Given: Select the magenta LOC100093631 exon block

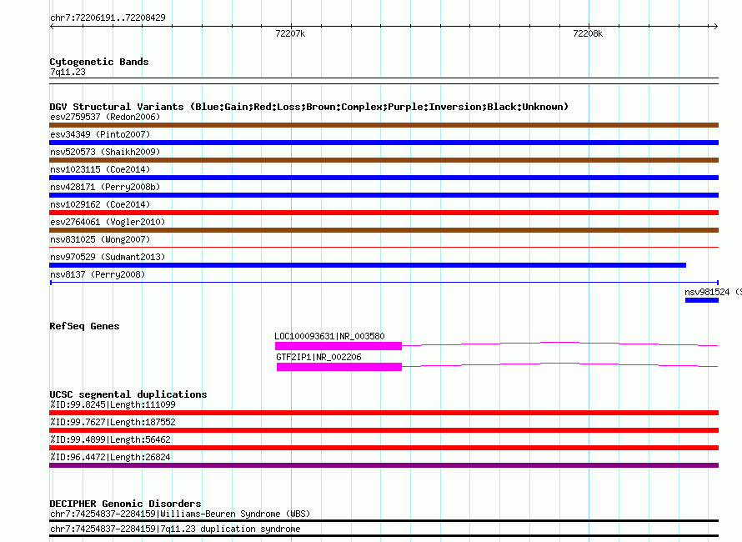Looking at the screenshot, I should click(x=338, y=346).
